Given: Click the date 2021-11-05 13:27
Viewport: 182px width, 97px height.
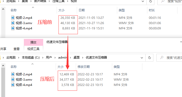Looking at the screenshot, I should [91, 18].
